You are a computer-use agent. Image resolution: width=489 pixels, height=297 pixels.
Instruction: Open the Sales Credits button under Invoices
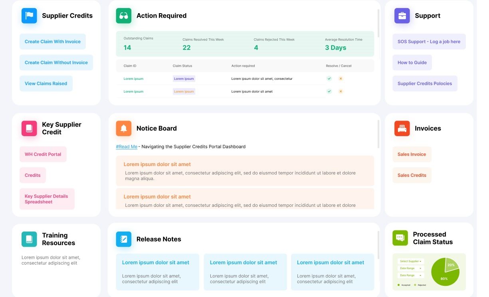(412, 175)
